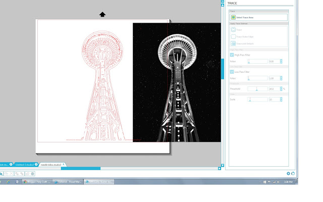323x202 pixels.
Task: Open the Silhouette Studio taskbar button
Action: tap(99, 182)
